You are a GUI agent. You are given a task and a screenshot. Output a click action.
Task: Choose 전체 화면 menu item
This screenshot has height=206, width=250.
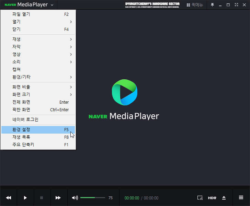[38, 102]
